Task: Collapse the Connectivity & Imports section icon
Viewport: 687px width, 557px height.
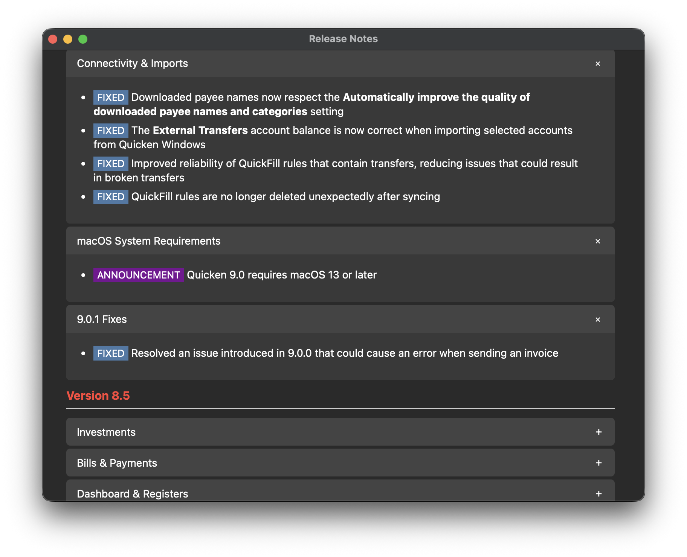Action: pyautogui.click(x=598, y=64)
